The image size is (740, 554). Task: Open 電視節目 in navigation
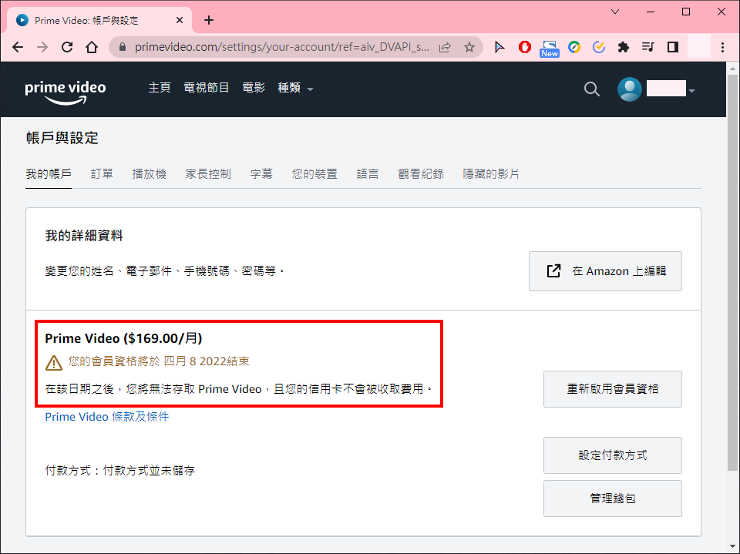click(207, 88)
